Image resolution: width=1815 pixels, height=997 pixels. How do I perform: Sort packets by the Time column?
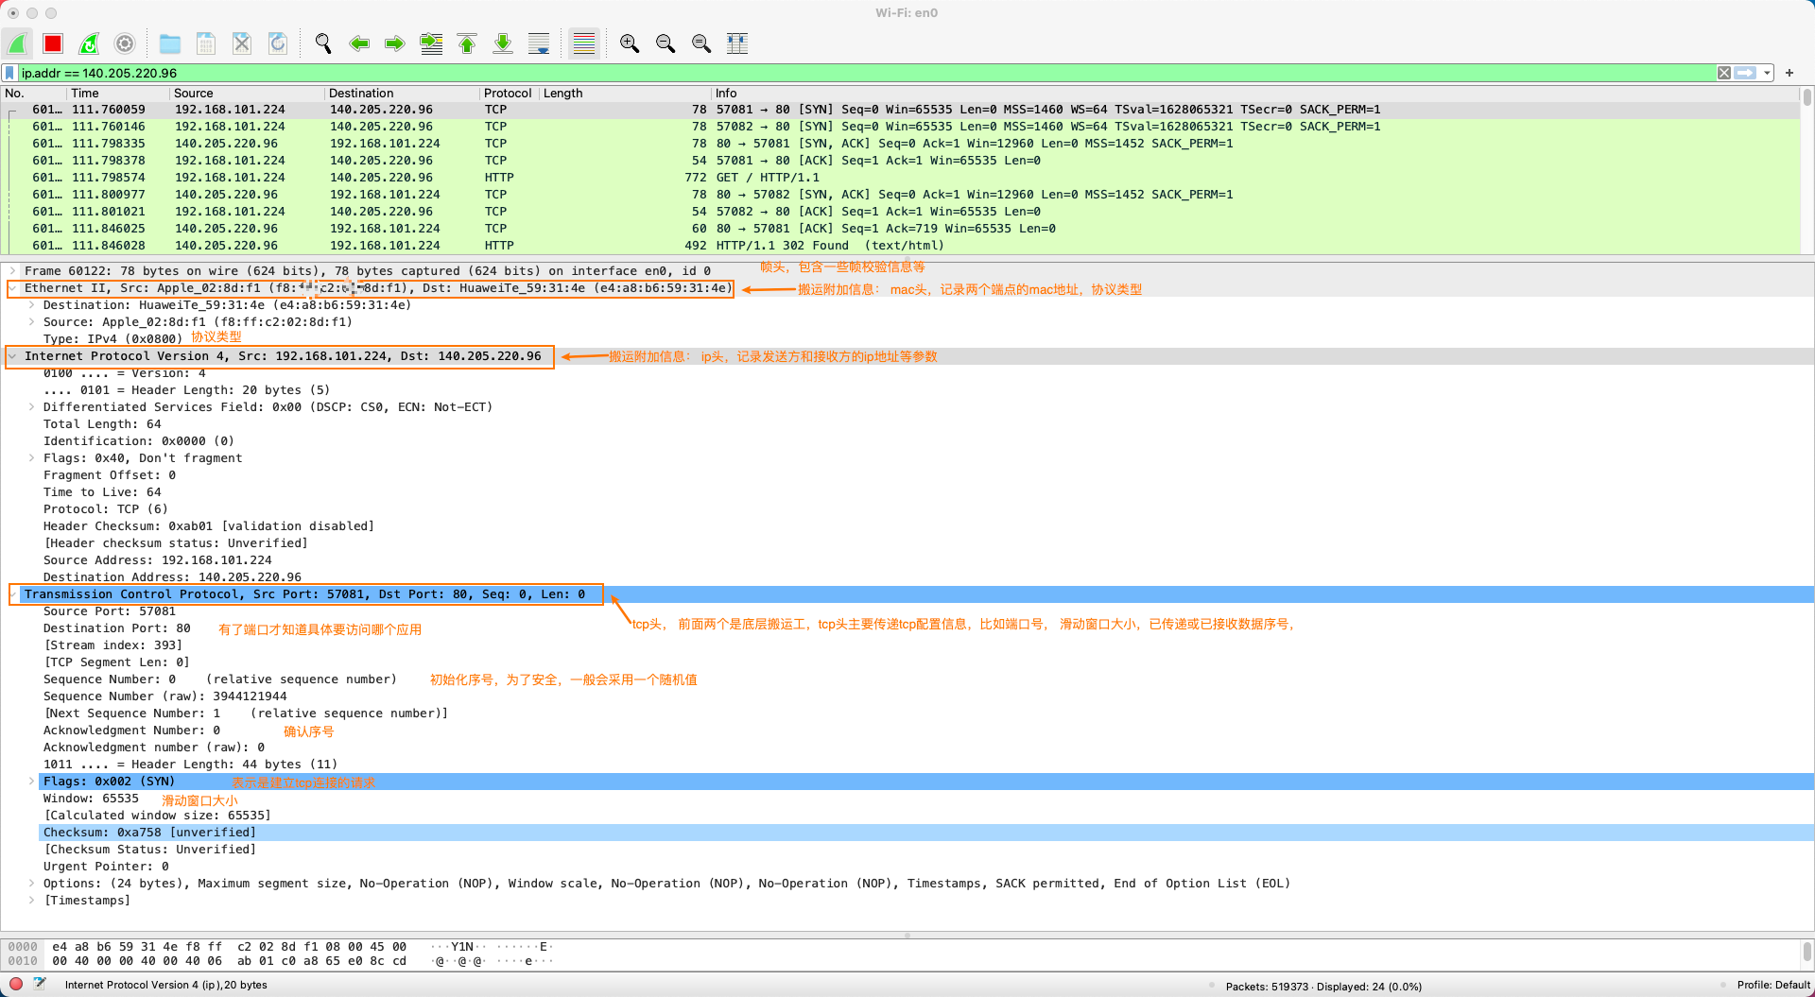point(118,93)
